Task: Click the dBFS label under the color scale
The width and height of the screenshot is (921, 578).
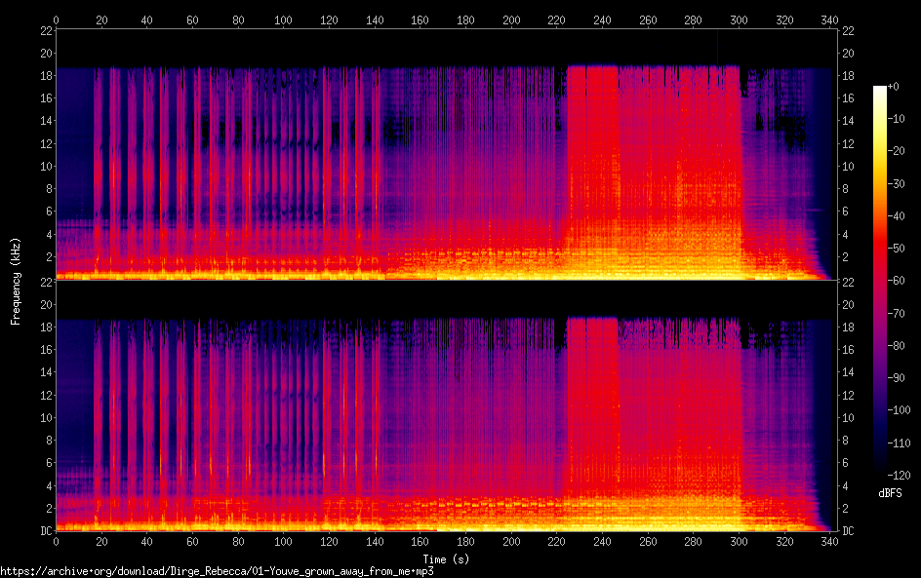Action: click(890, 493)
